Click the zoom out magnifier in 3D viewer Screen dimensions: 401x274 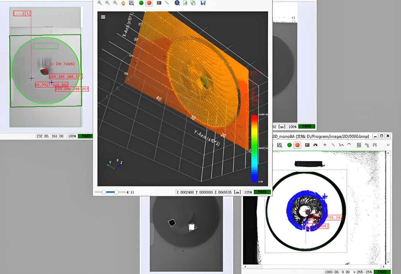100,3
